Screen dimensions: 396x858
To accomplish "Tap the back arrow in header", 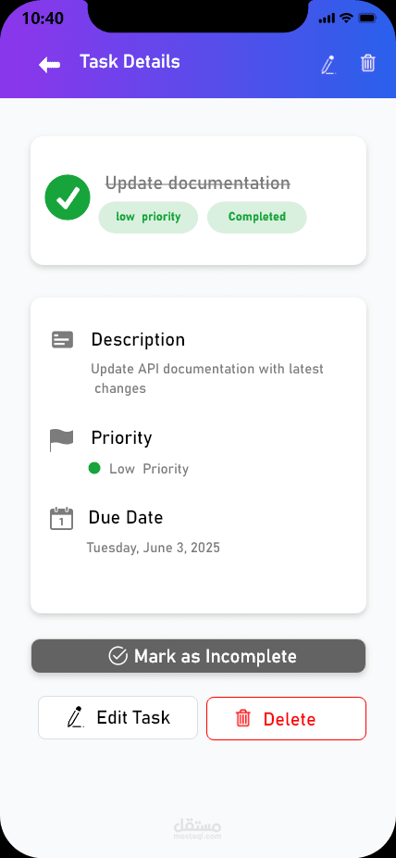I will [49, 65].
